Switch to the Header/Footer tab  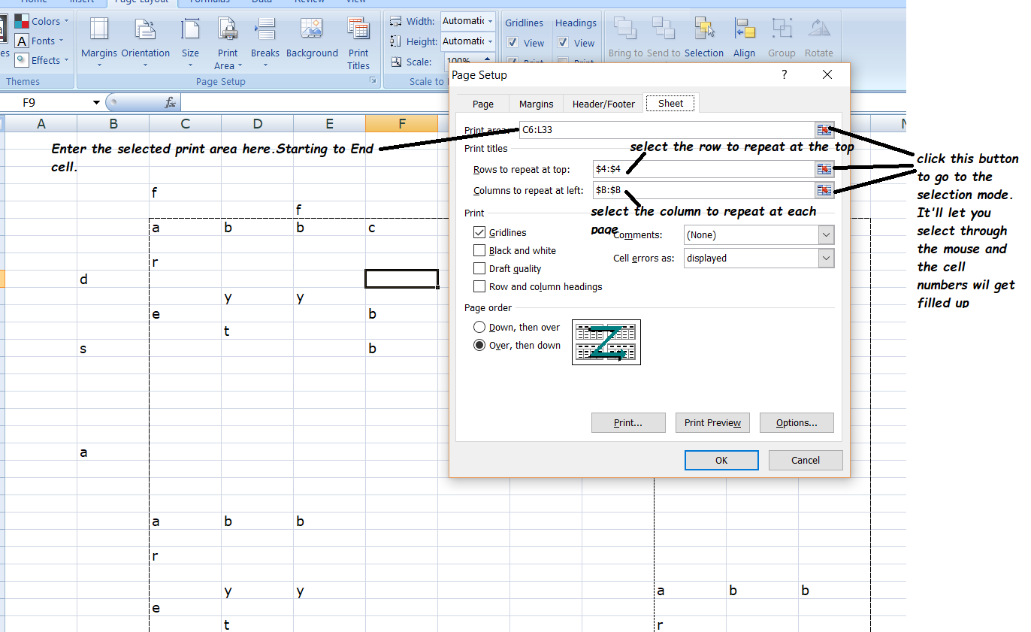coord(603,104)
